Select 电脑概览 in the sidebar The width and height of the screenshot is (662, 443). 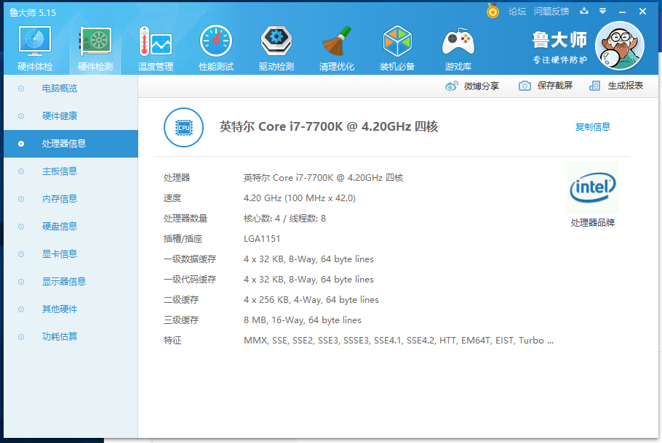pos(71,89)
